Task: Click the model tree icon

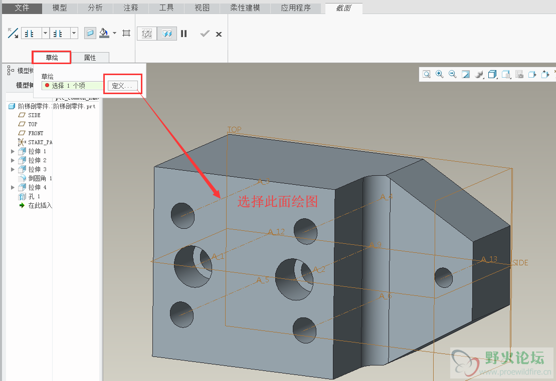Action: (11, 71)
